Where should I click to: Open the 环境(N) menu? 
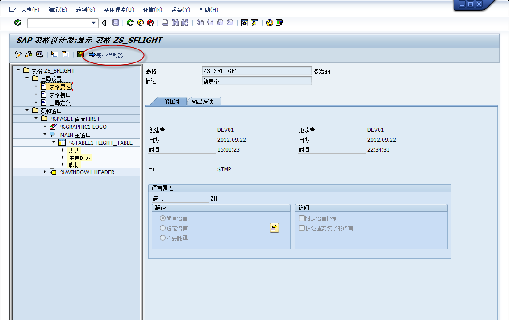[x=153, y=10]
